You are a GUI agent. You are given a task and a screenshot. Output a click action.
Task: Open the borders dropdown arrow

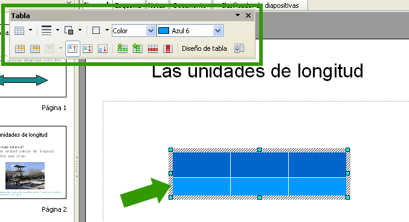[107, 30]
